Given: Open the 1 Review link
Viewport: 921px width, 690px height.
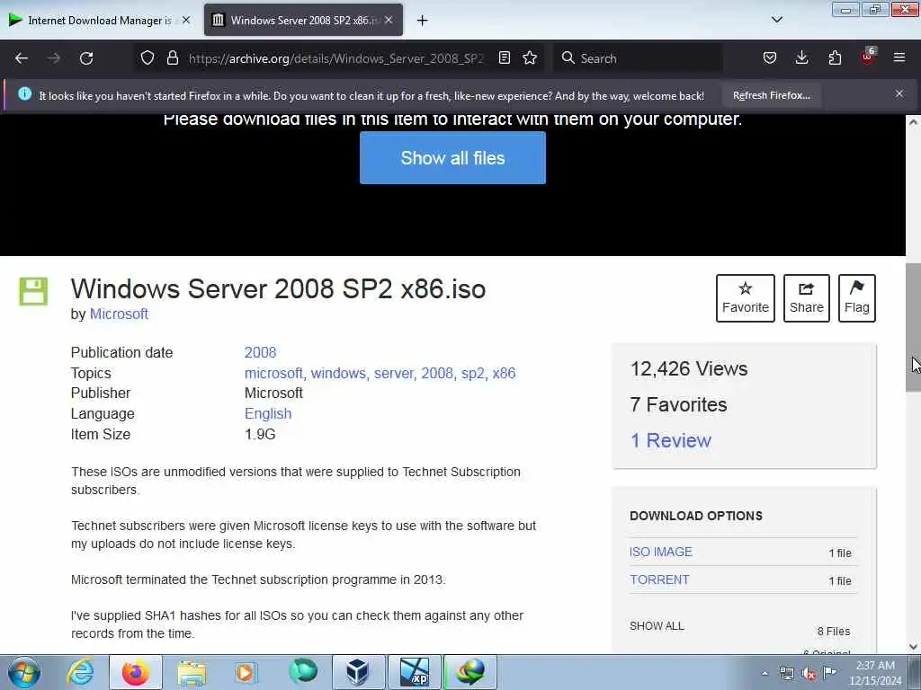Looking at the screenshot, I should pos(671,440).
